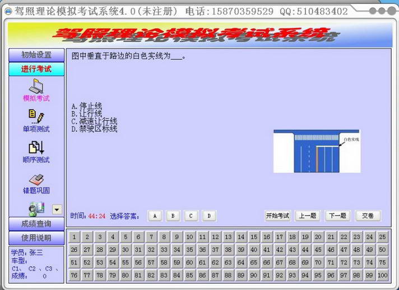Choose answer D button
399x290 pixels.
click(209, 216)
